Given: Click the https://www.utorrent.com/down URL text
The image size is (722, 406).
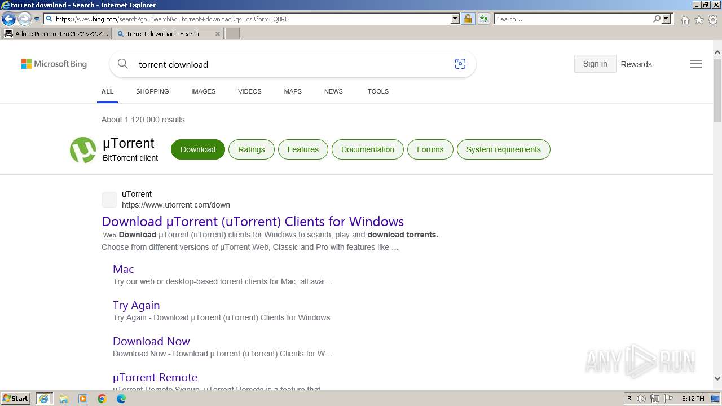Looking at the screenshot, I should [x=176, y=205].
